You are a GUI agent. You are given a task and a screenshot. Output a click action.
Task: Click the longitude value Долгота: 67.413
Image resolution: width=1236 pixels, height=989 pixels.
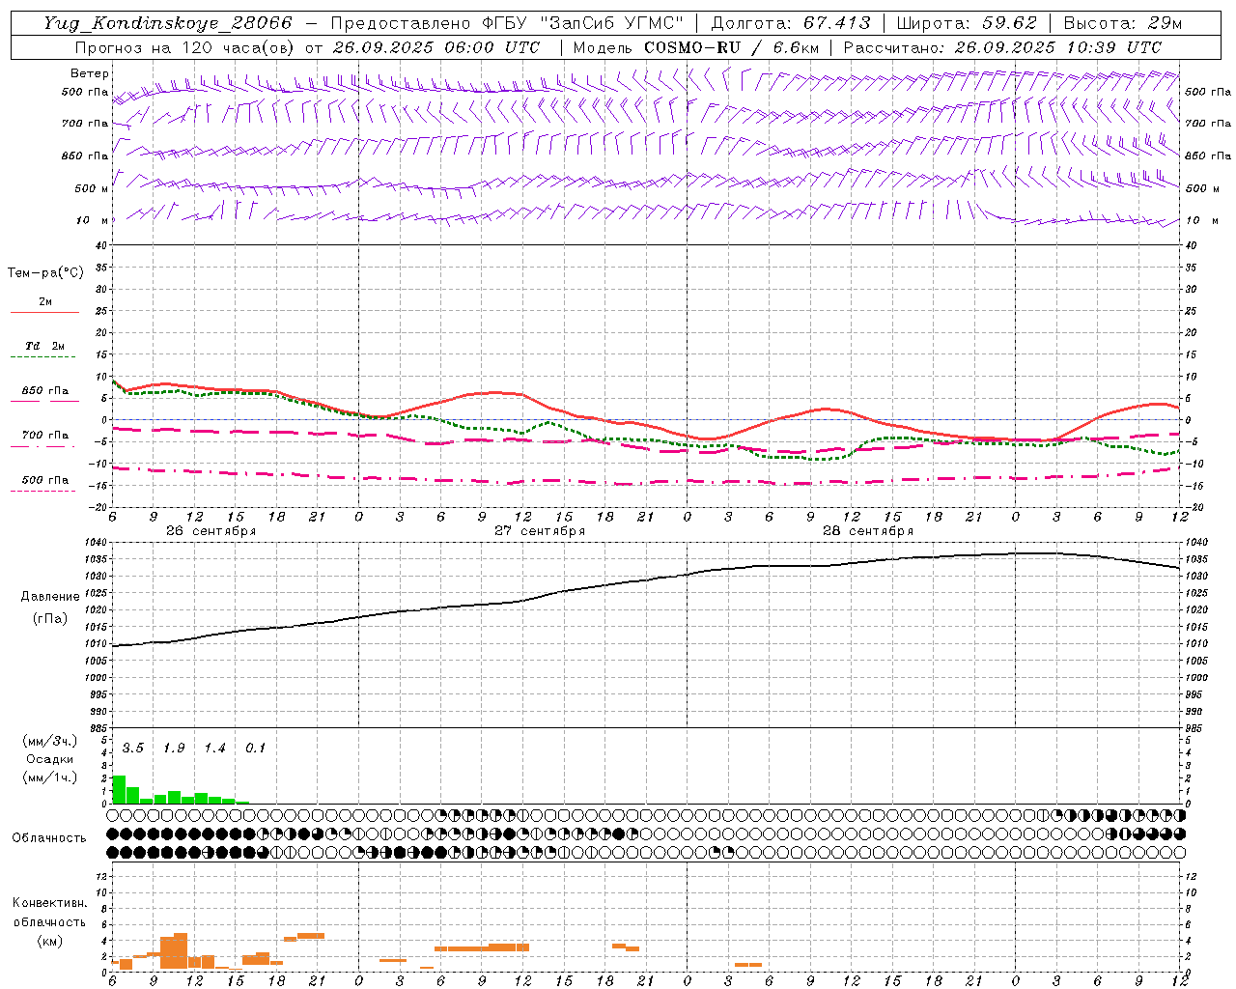[791, 23]
